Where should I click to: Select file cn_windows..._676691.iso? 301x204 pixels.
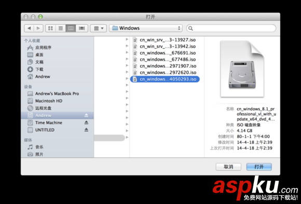coord(165,53)
